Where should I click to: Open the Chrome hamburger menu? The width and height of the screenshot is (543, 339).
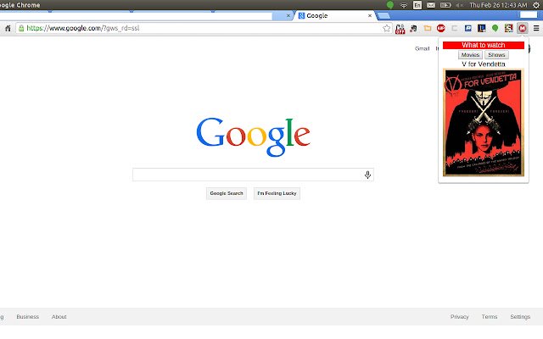tap(536, 28)
